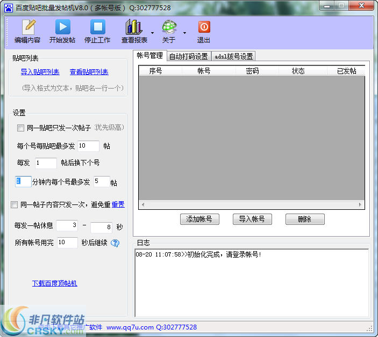The height and width of the screenshot is (337, 378).
Task: Click the minutes field before 分钟内
Action: (23, 181)
